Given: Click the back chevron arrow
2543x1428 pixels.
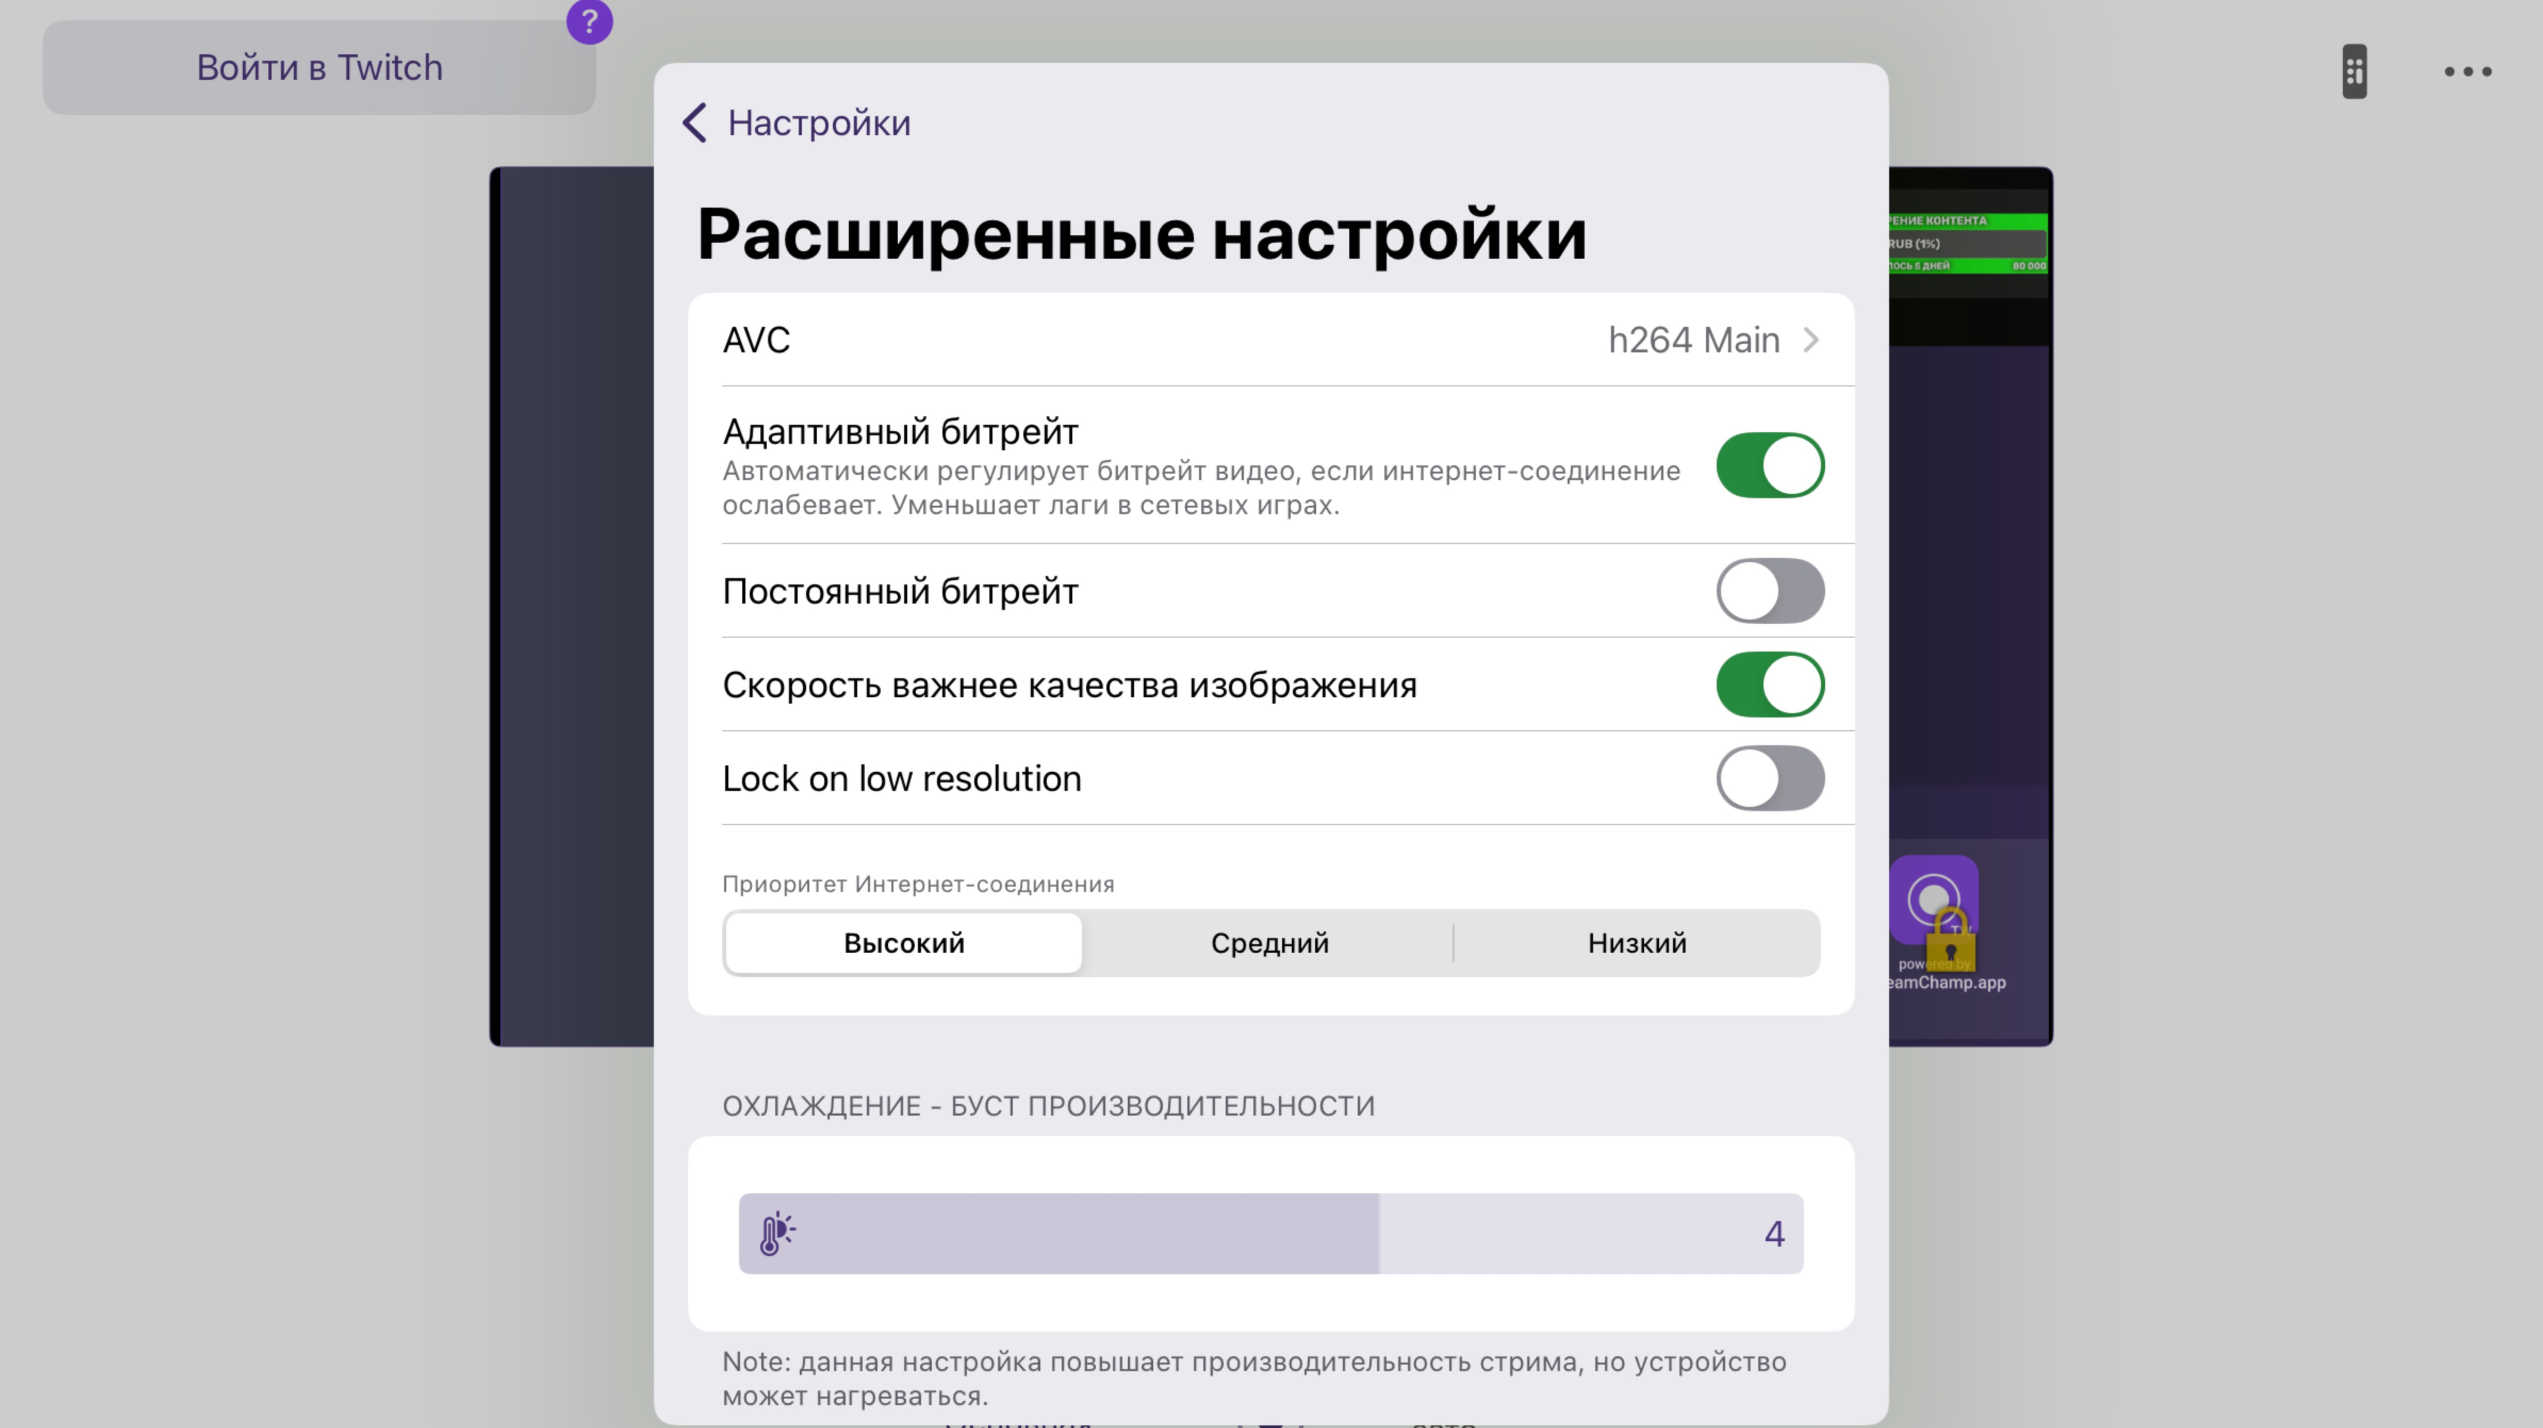Looking at the screenshot, I should coord(695,123).
